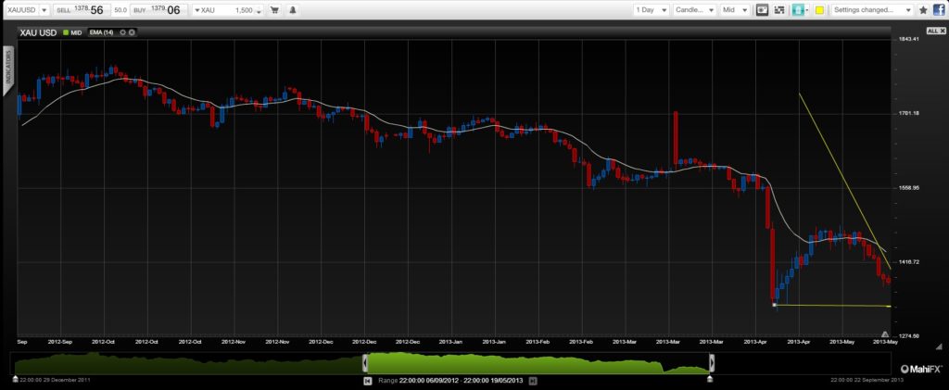Click the 50.0 spread value
Viewport: 949px width, 390px height.
pyautogui.click(x=120, y=10)
